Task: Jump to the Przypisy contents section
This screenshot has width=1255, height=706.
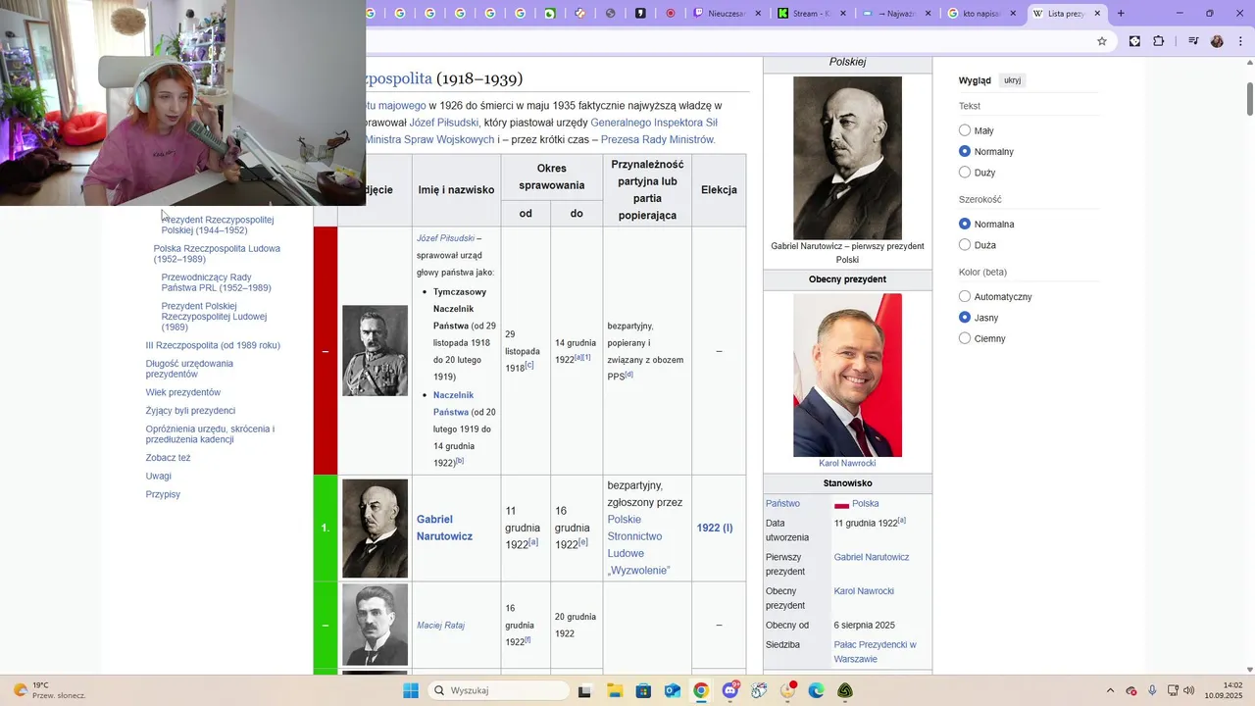Action: click(x=163, y=494)
